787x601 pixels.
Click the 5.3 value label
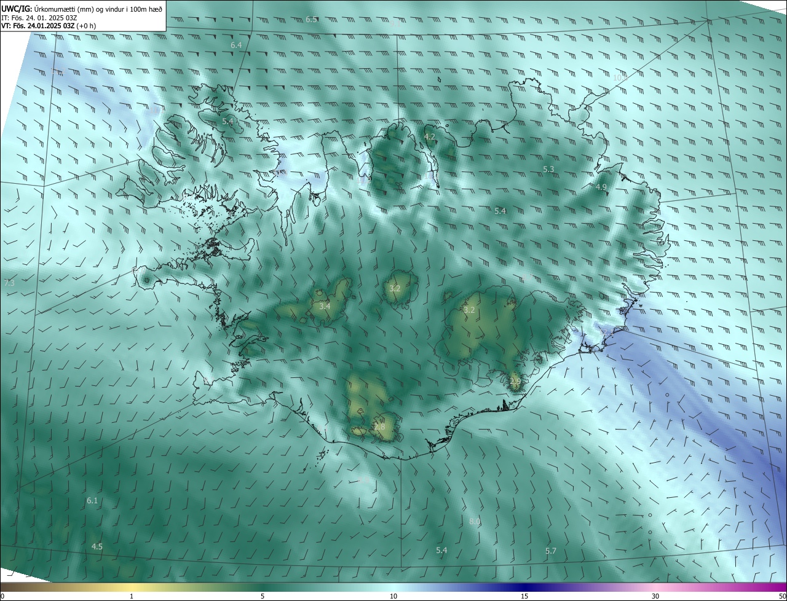coord(548,169)
